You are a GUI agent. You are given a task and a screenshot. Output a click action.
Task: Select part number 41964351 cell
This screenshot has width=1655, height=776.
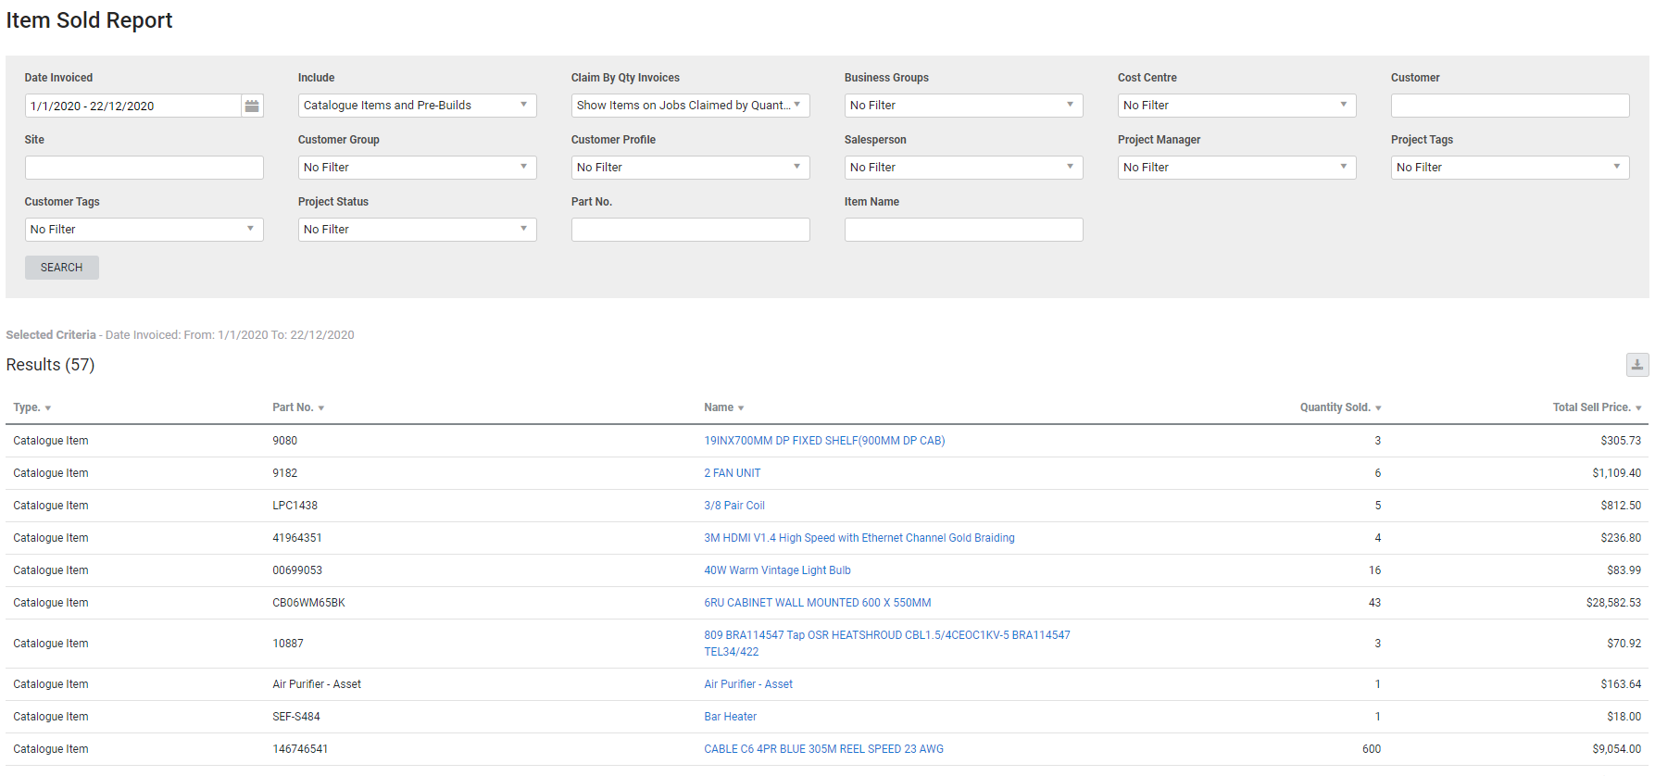[297, 538]
